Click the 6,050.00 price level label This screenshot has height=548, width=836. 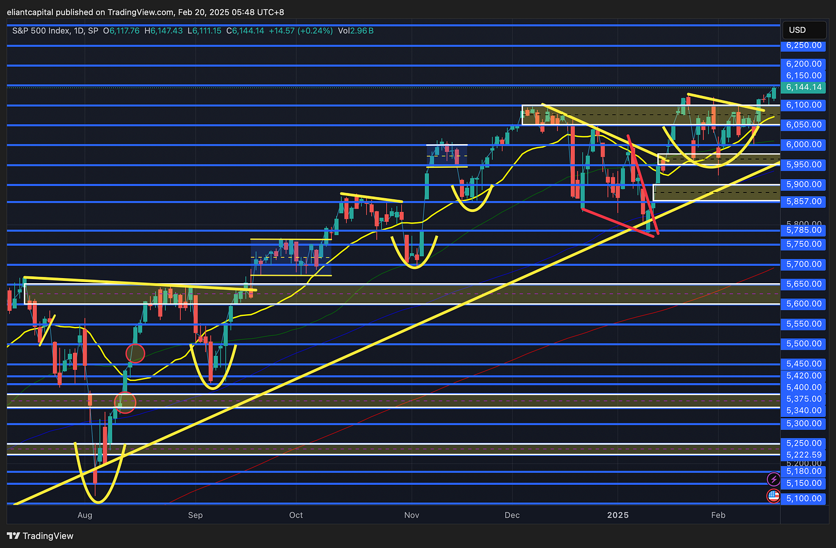[804, 125]
